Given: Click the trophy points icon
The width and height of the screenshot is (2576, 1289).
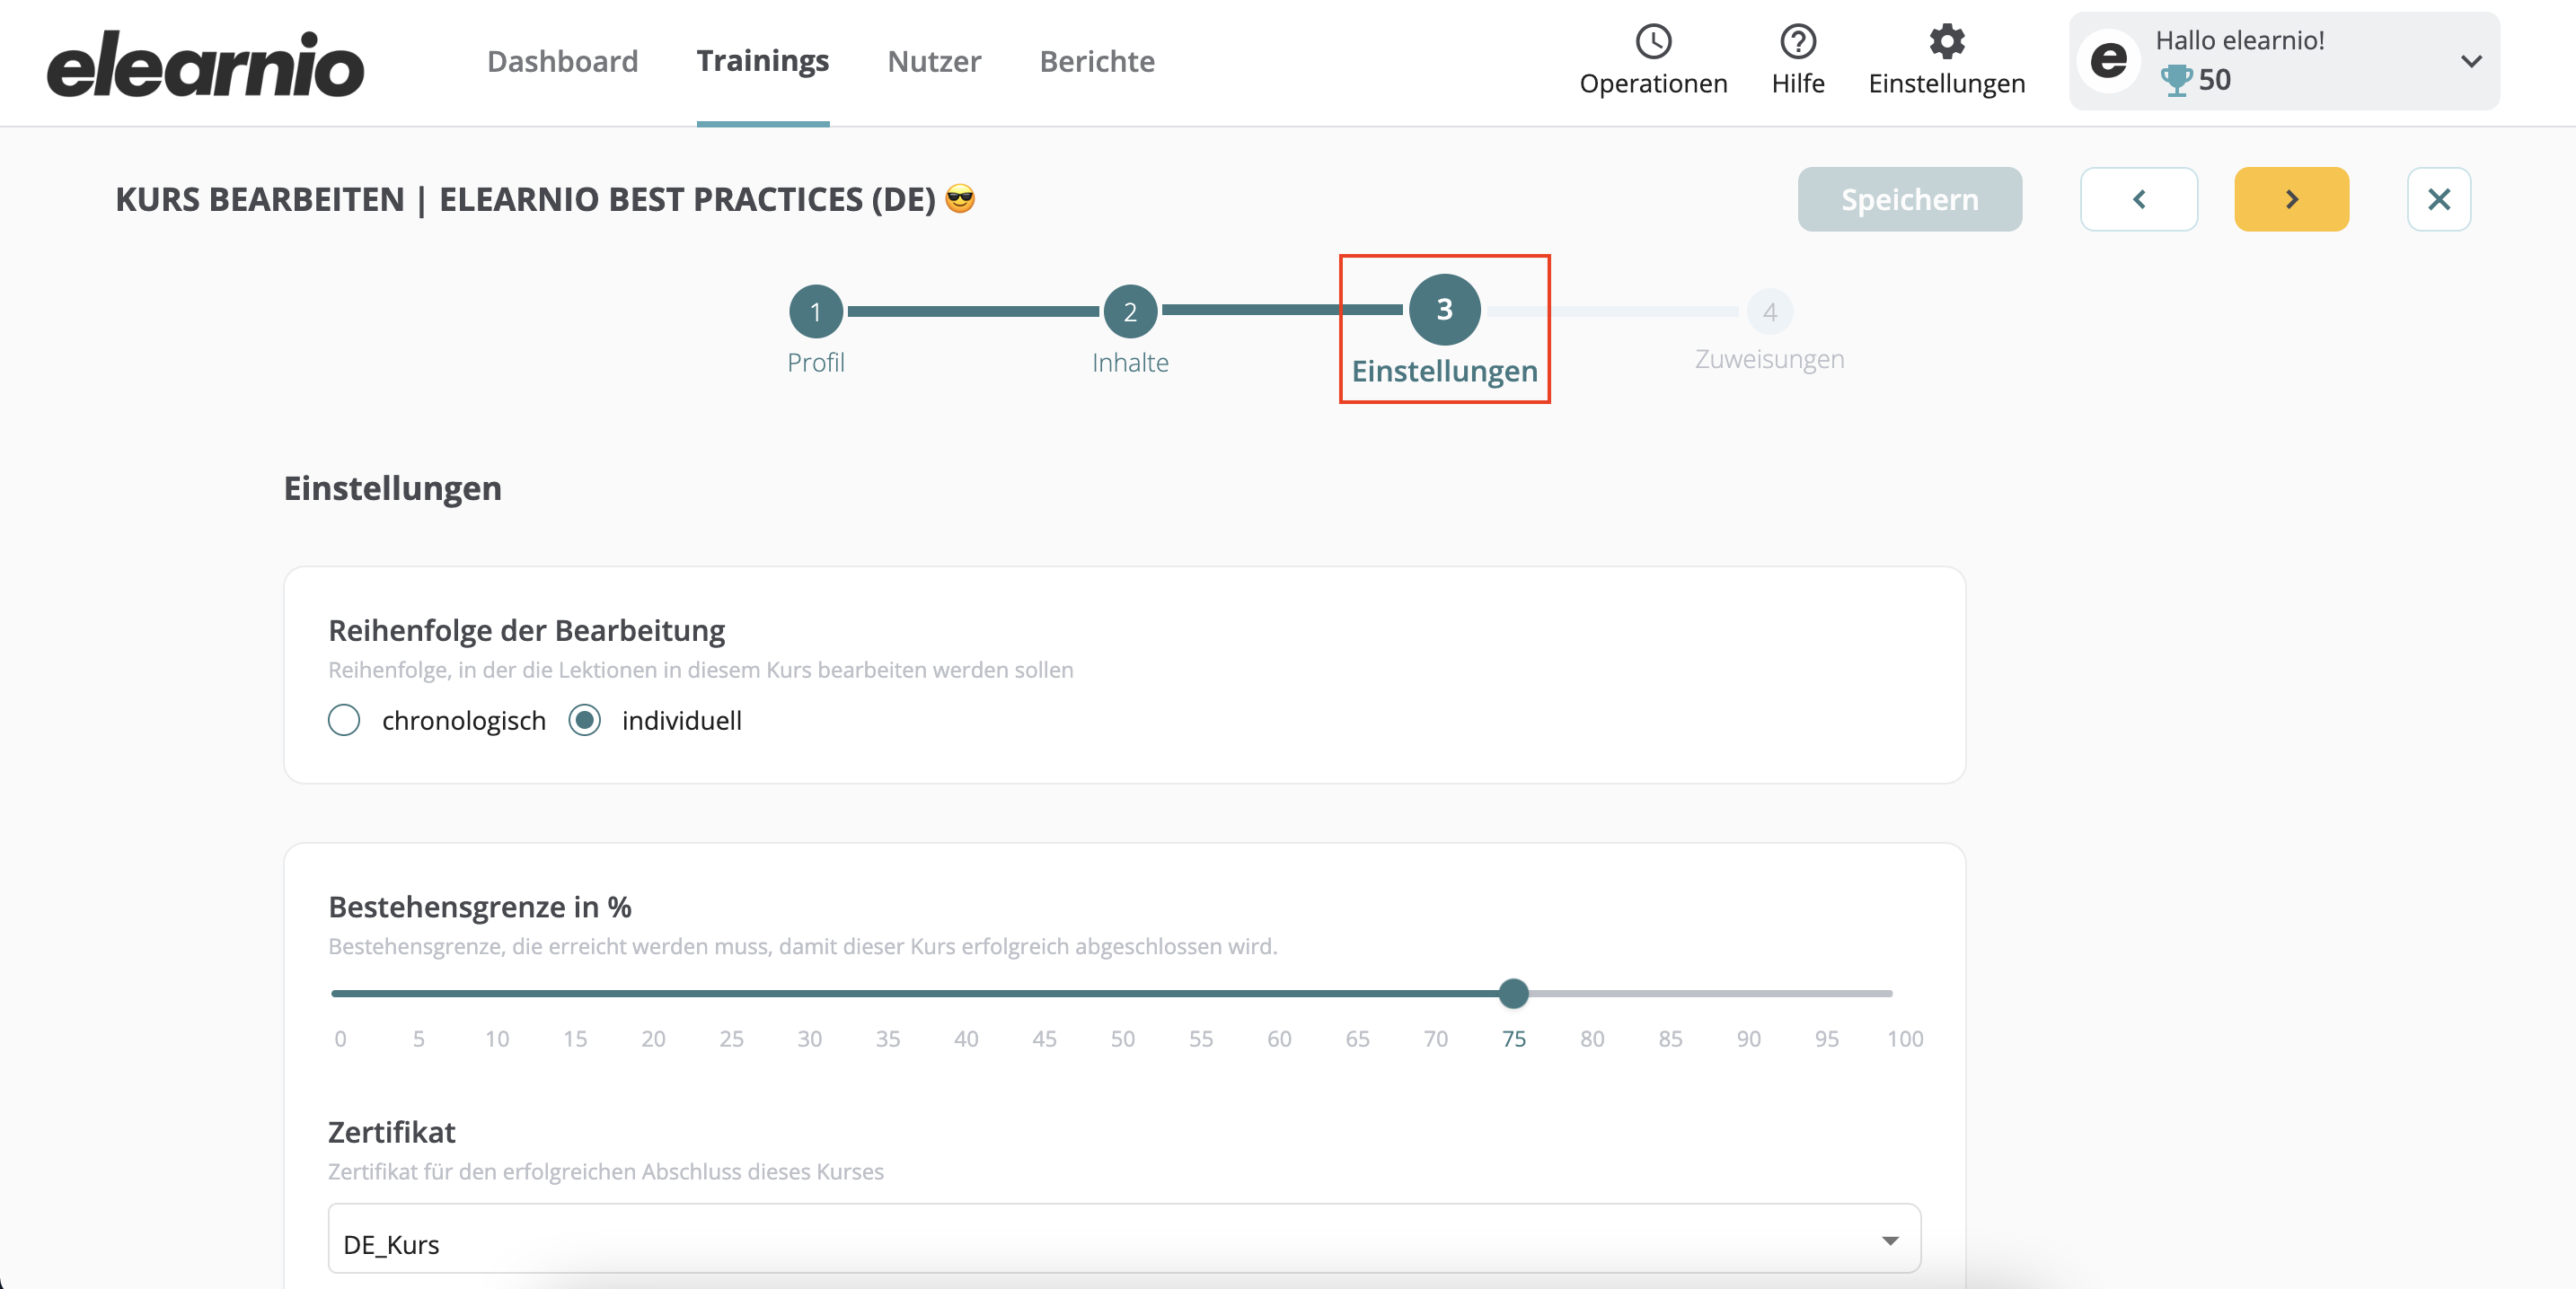Looking at the screenshot, I should (x=2175, y=80).
